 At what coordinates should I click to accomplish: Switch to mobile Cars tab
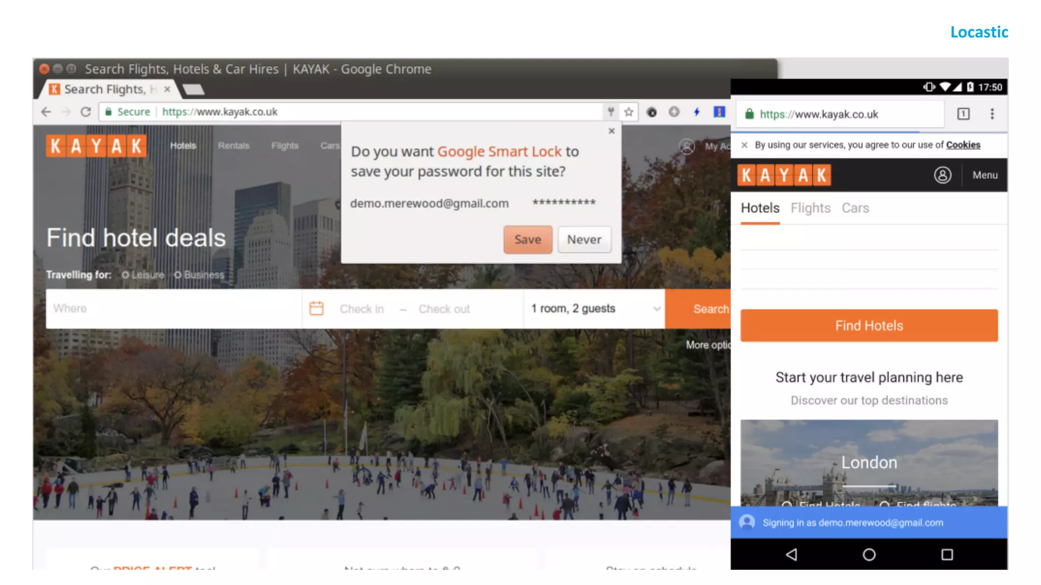[x=855, y=208]
